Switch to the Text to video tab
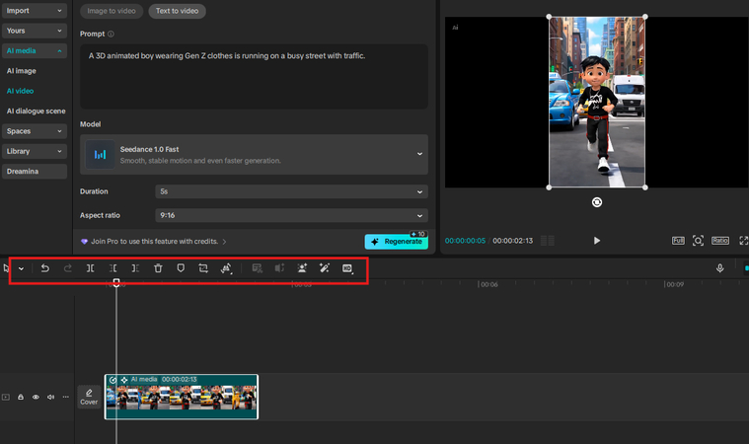 [x=178, y=11]
